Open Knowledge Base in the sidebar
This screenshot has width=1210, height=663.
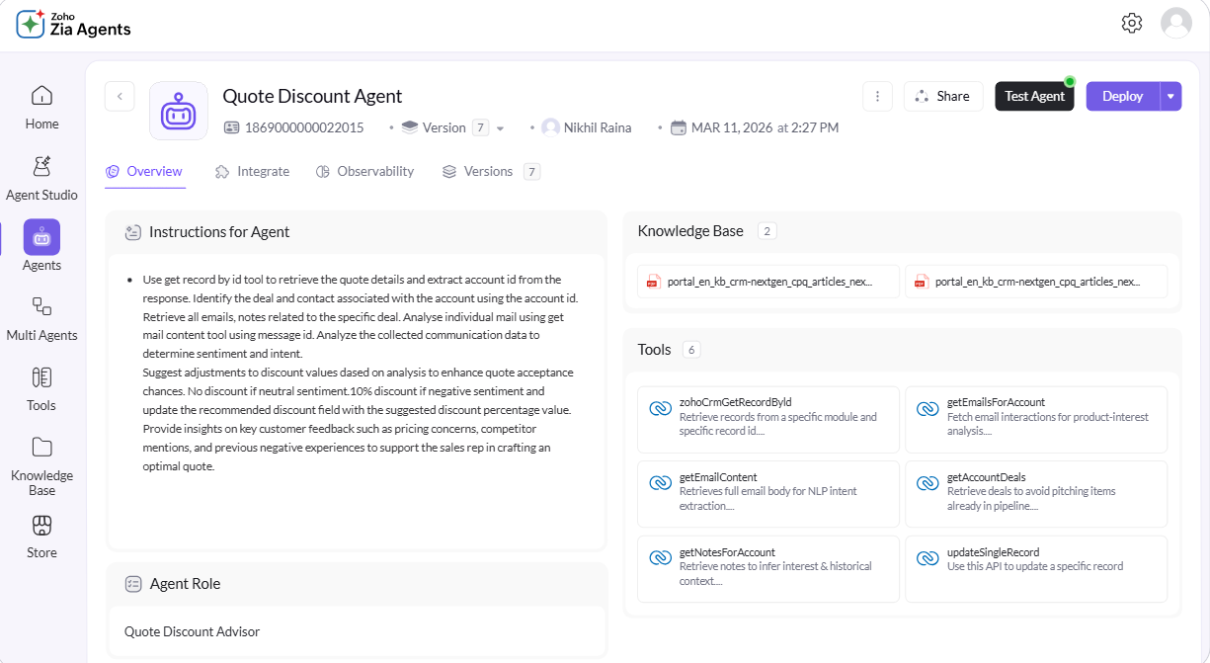pos(41,465)
